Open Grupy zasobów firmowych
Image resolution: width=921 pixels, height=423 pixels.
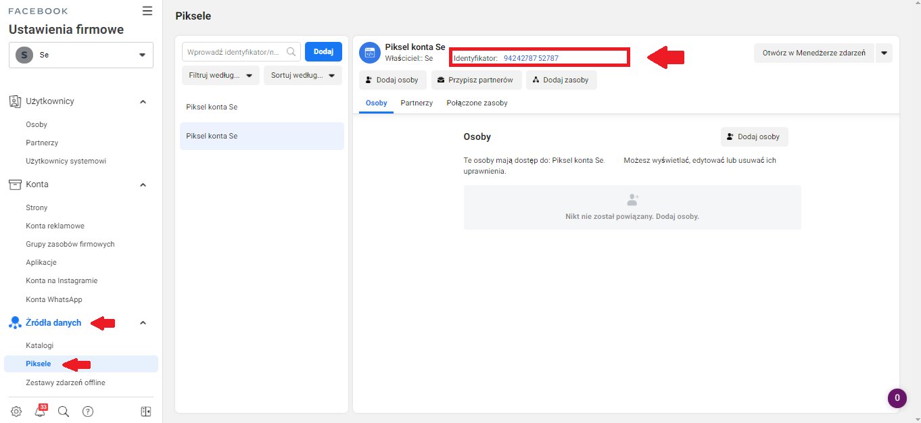point(70,244)
